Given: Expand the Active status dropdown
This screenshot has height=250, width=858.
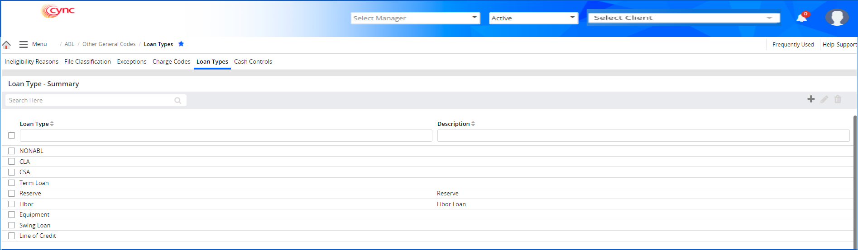Looking at the screenshot, I should (533, 18).
